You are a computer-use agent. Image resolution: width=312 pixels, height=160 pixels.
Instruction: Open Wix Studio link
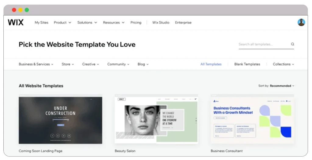click(x=161, y=23)
